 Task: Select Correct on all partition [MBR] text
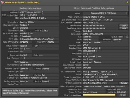click(x=95, y=83)
